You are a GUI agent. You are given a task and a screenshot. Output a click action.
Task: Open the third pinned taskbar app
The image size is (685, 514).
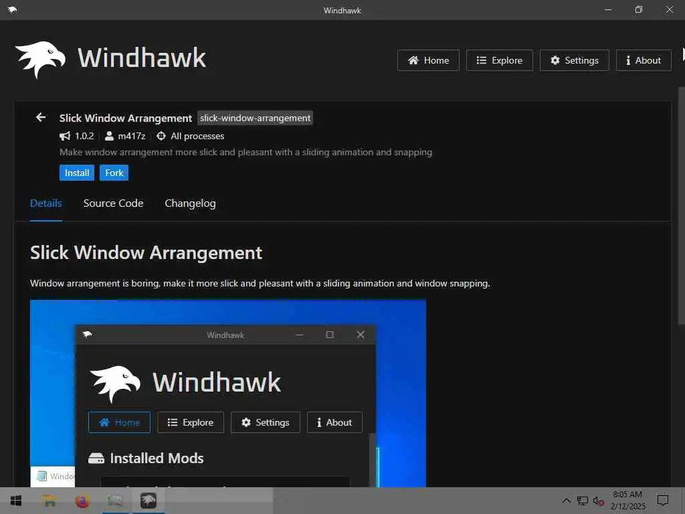pyautogui.click(x=115, y=501)
